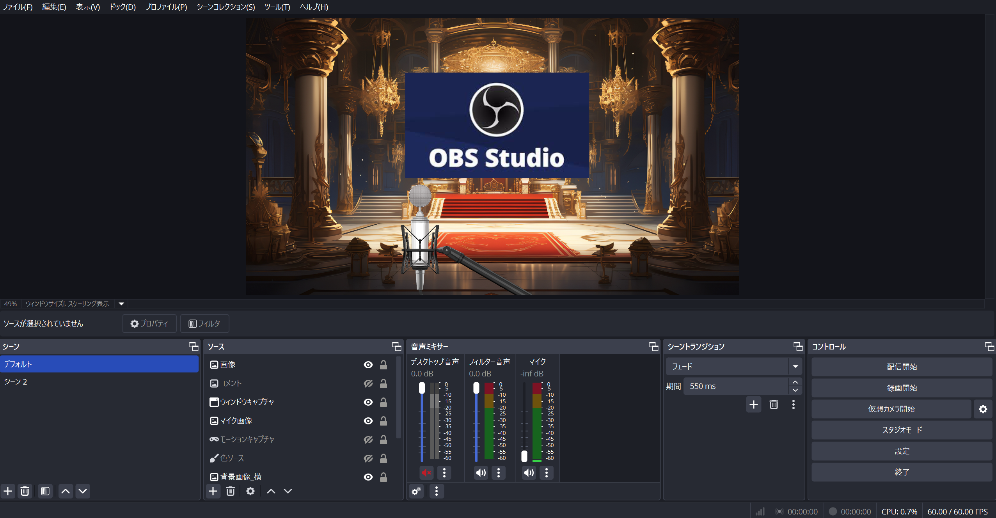This screenshot has height=518, width=996.
Task: Undock the 音声ミキサー panel
Action: click(x=654, y=346)
